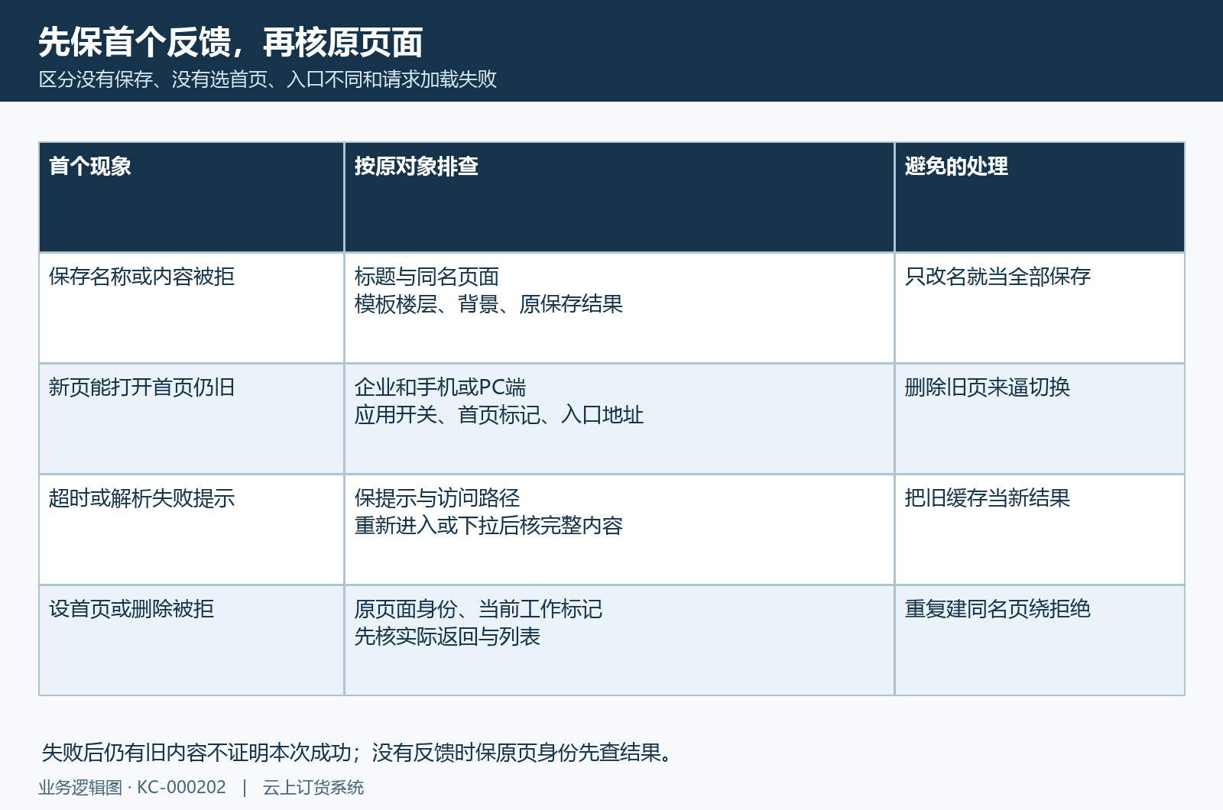Click the cell 删除旧页来逼切换
1223x810 pixels.
[1040, 419]
